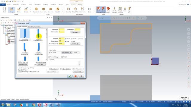Click the Toolpath Transform icon

(120, 10)
